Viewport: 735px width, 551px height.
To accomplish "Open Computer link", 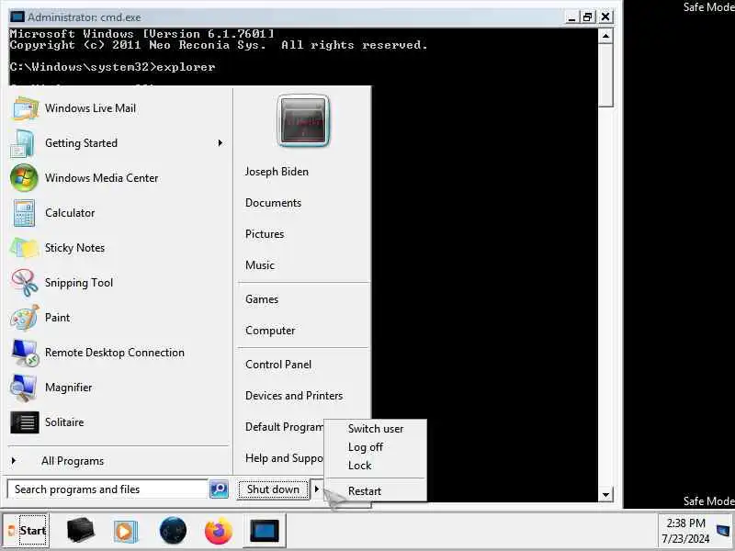I will click(x=270, y=331).
